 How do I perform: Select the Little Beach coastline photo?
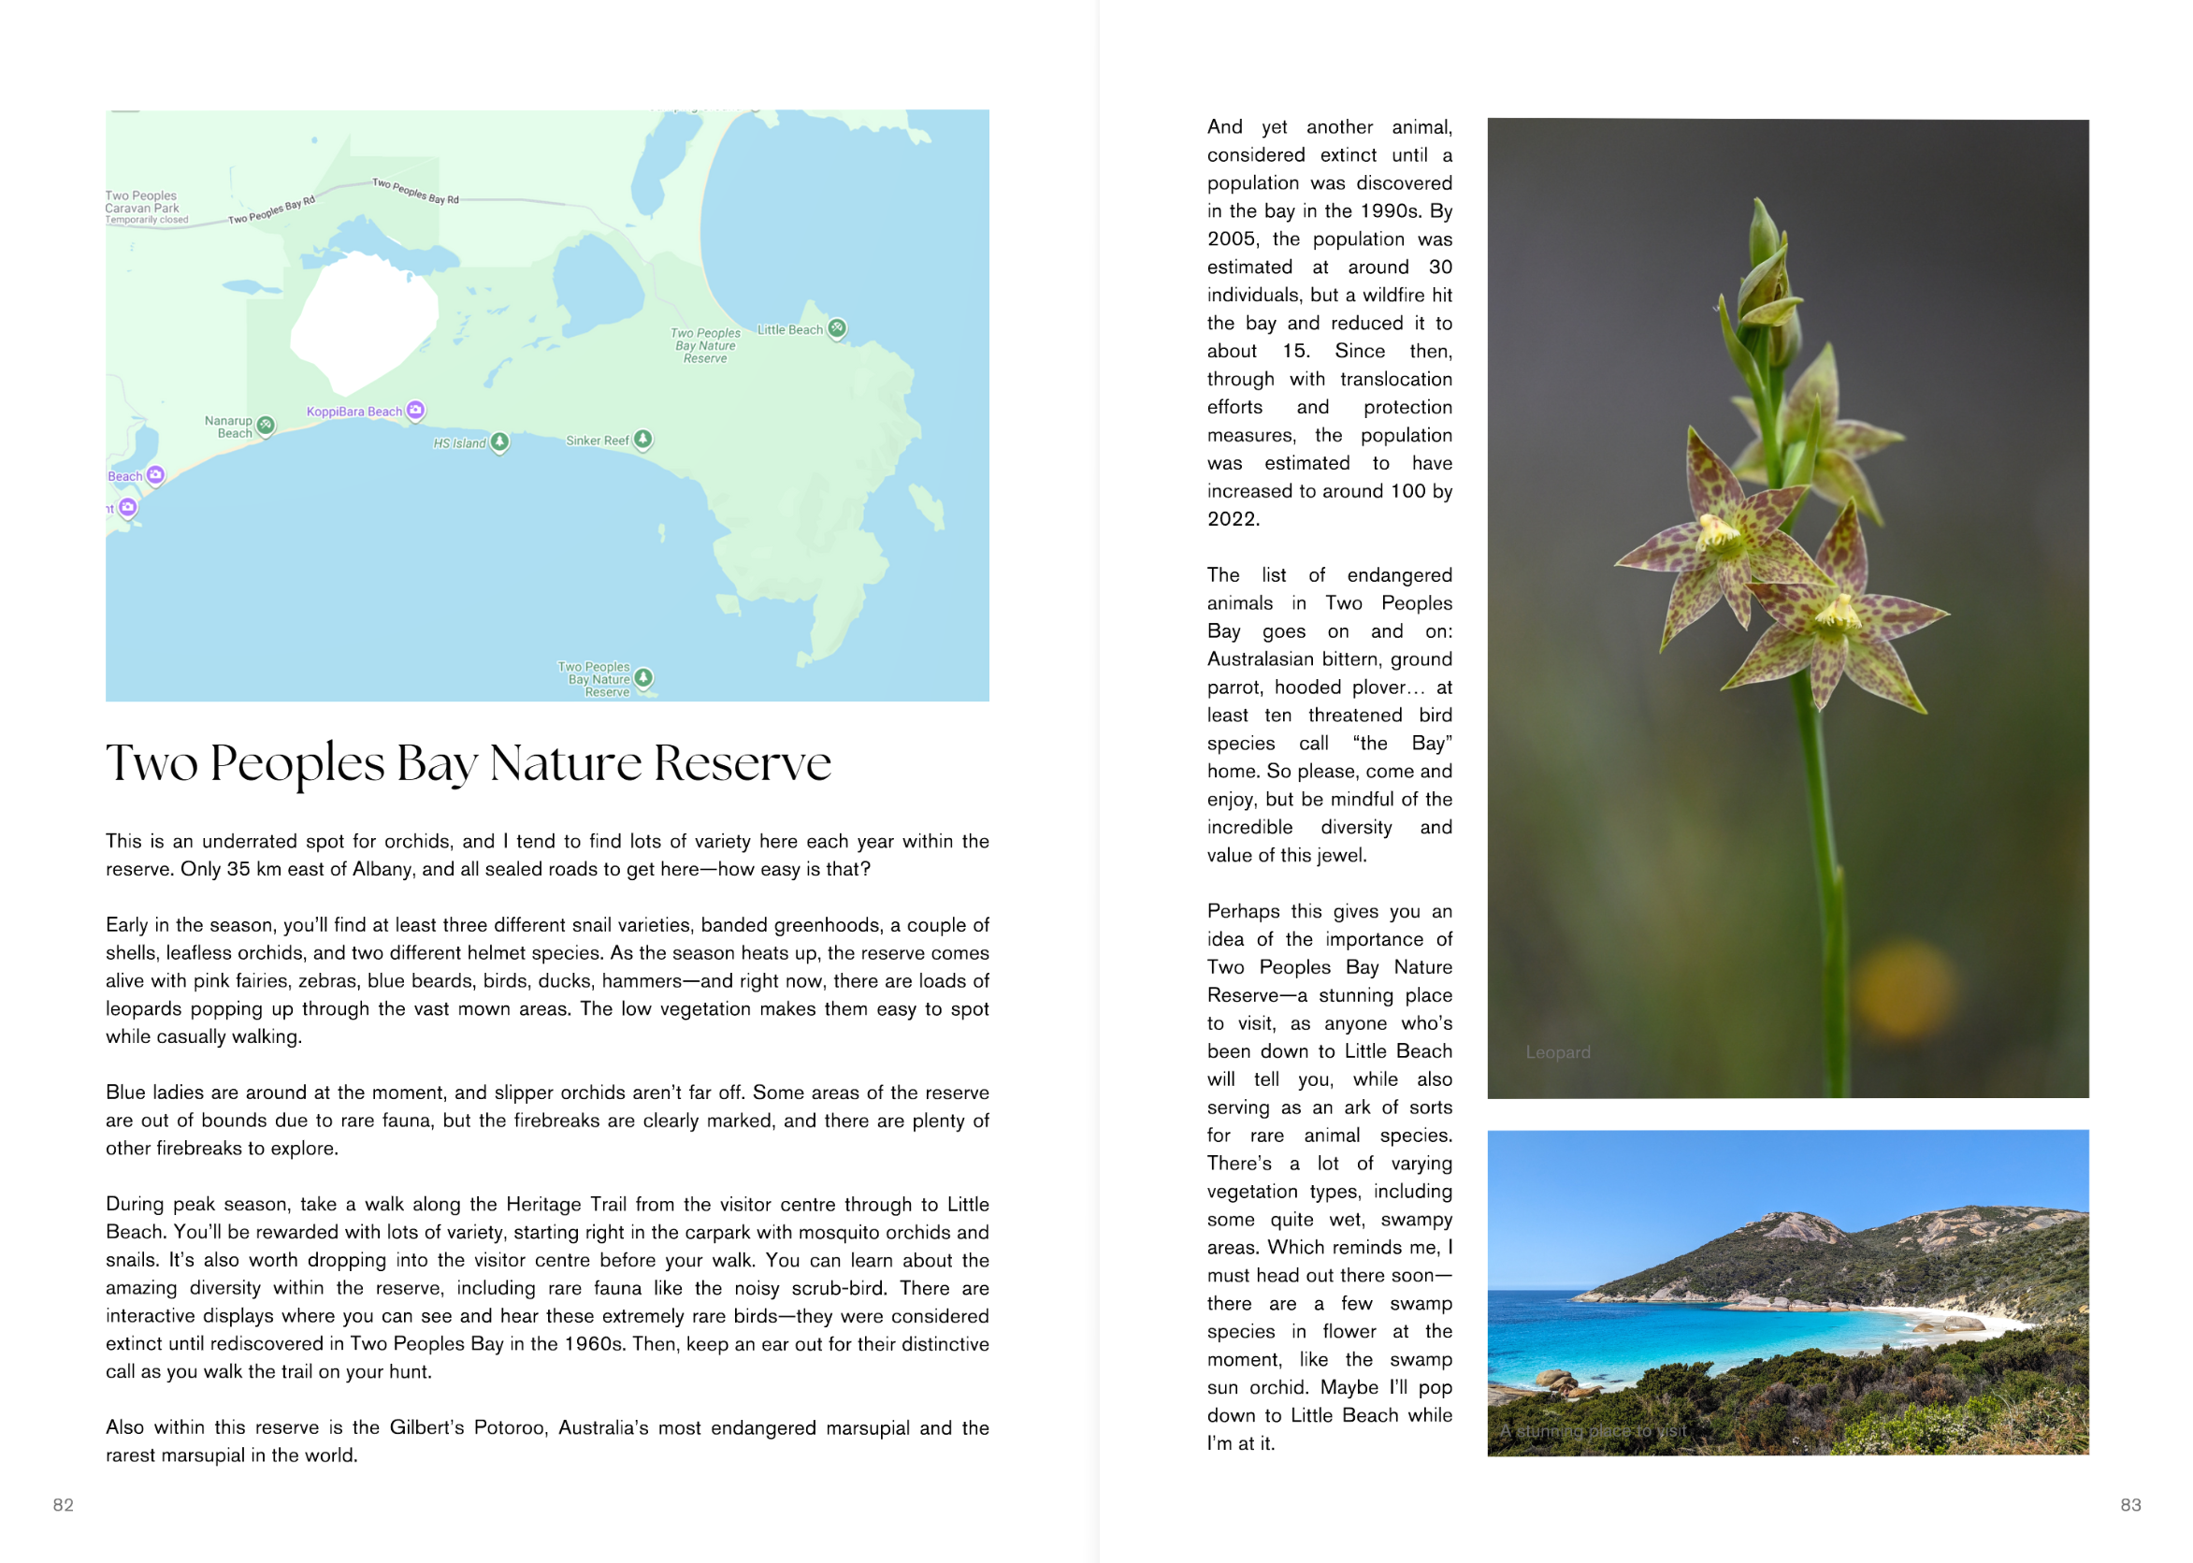[1787, 1292]
